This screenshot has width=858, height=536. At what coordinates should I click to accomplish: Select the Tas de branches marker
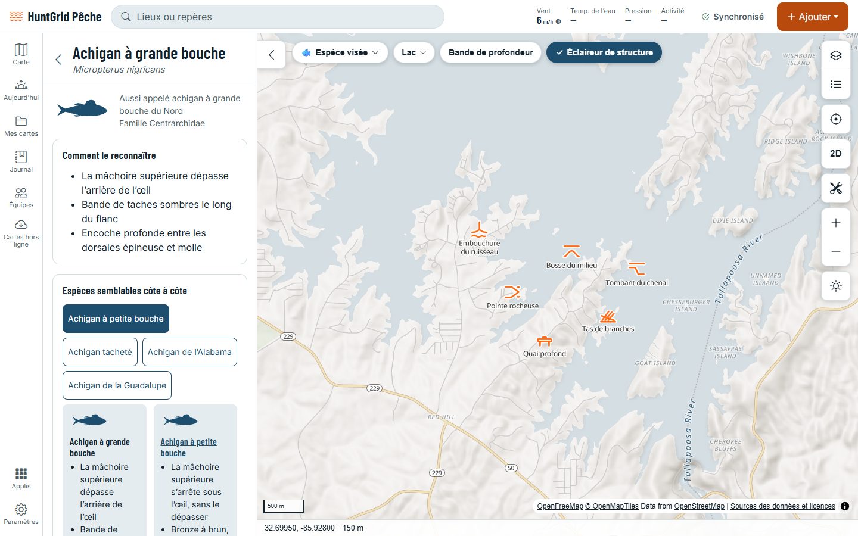tap(608, 316)
